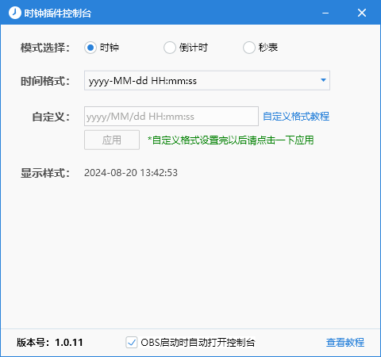The height and width of the screenshot is (357, 381).
Task: Close the 时钟插件控制台 window
Action: [x=362, y=13]
